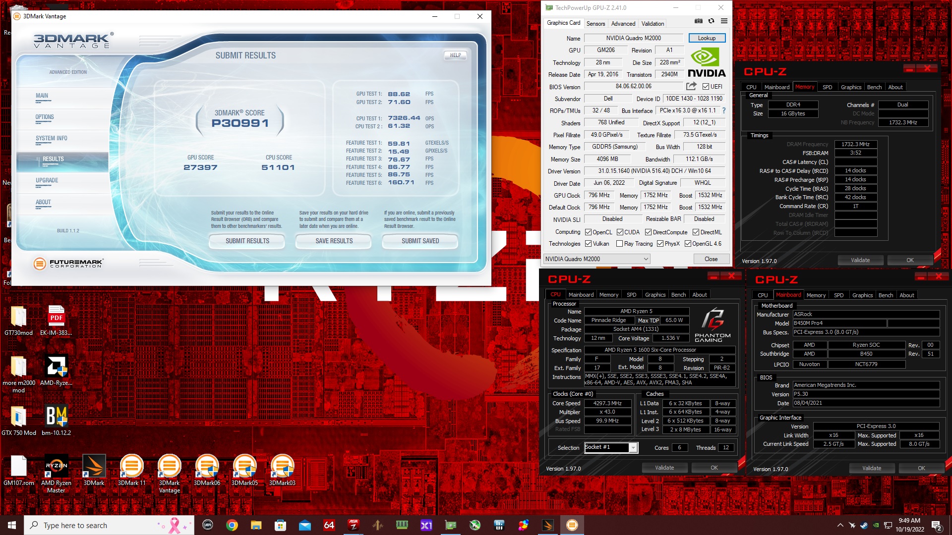Select SYSTEM INFO in the 3DMark Vantage sidebar
Viewport: 952px width, 535px height.
[x=51, y=139]
